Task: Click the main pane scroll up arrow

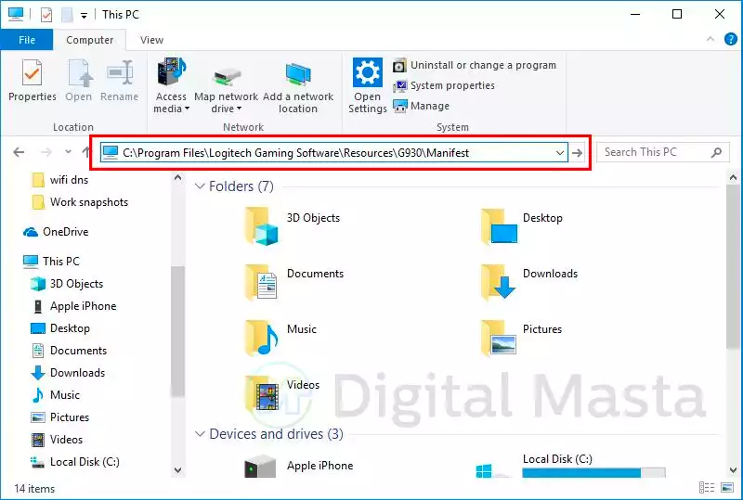Action: pos(733,178)
